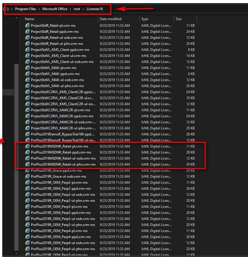Expand the chevron after root in address bar
The height and width of the screenshot is (257, 248).
[x=83, y=9]
